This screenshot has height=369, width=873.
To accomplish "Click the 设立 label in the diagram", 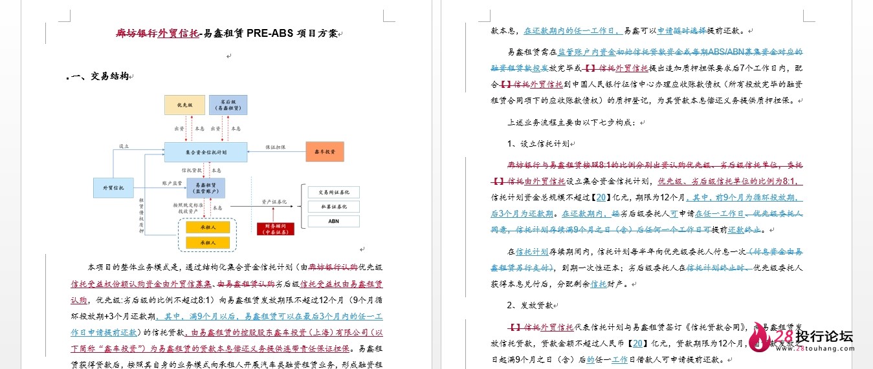I will [124, 146].
